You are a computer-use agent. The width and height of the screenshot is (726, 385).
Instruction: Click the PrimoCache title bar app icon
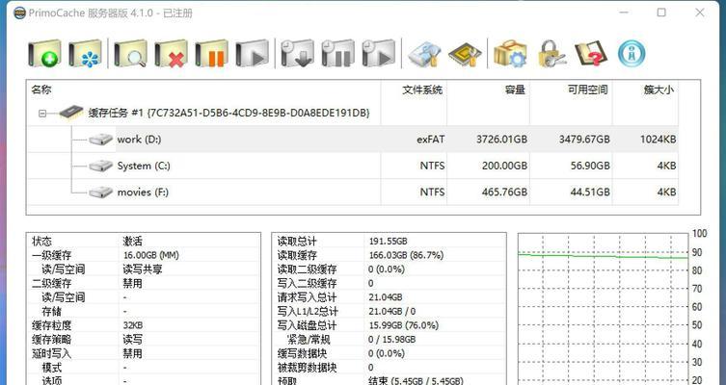pos(19,13)
